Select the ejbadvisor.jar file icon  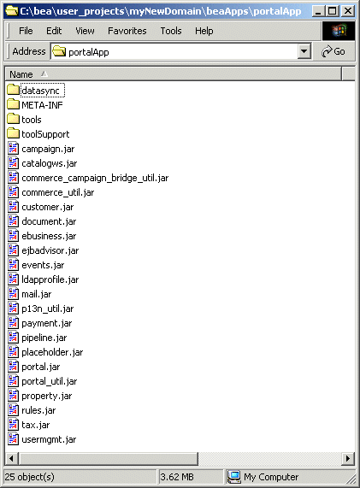[x=13, y=250]
